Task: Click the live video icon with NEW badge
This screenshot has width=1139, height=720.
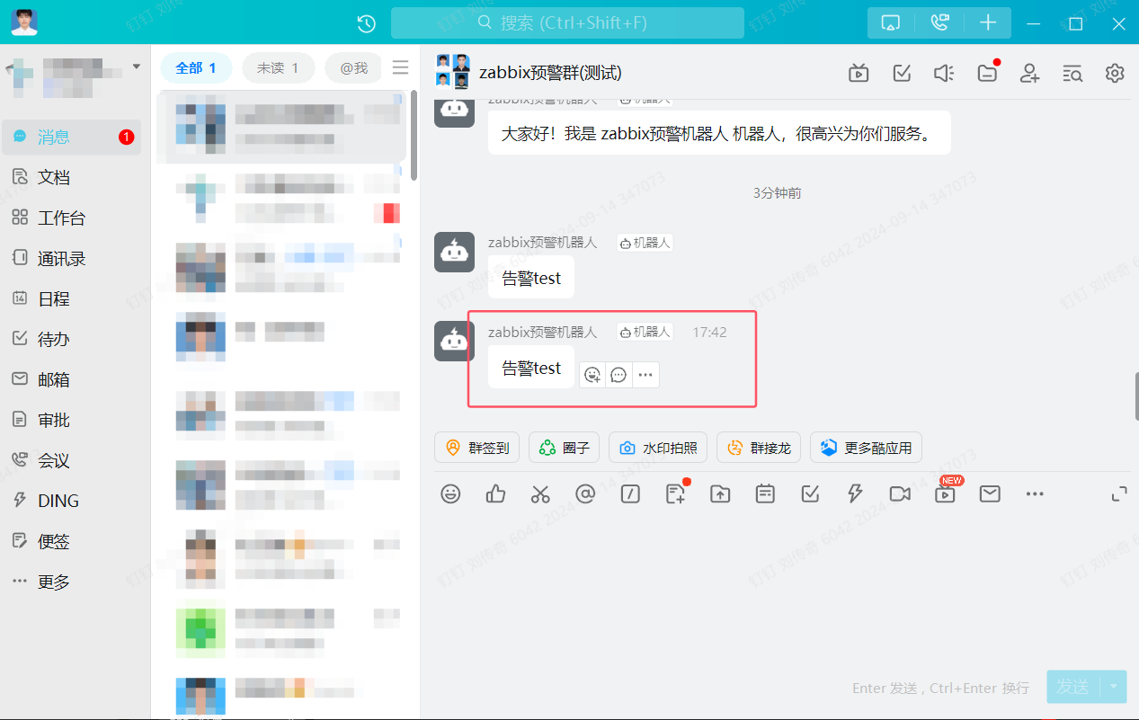Action: tap(946, 492)
